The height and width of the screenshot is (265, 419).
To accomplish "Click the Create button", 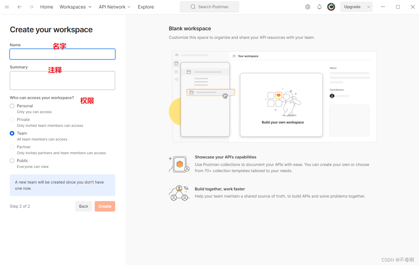I will point(105,206).
